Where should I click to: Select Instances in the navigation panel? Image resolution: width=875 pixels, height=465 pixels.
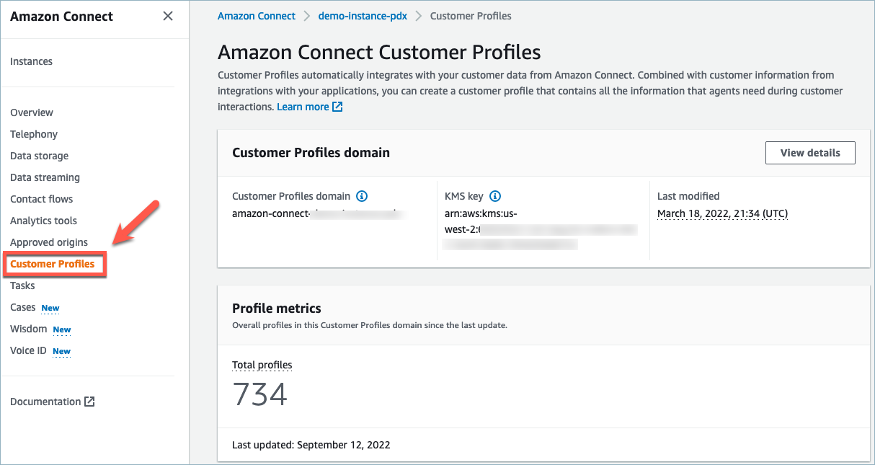pos(31,61)
